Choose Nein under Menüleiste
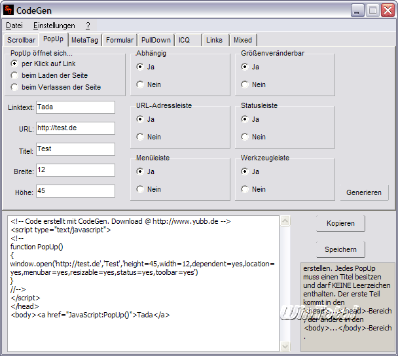This screenshot has width=398, height=356. coord(149,189)
